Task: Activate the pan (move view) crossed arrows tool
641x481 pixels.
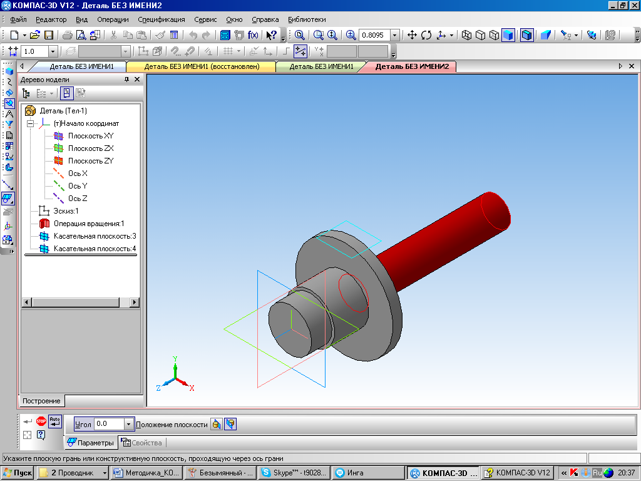Action: [412, 35]
